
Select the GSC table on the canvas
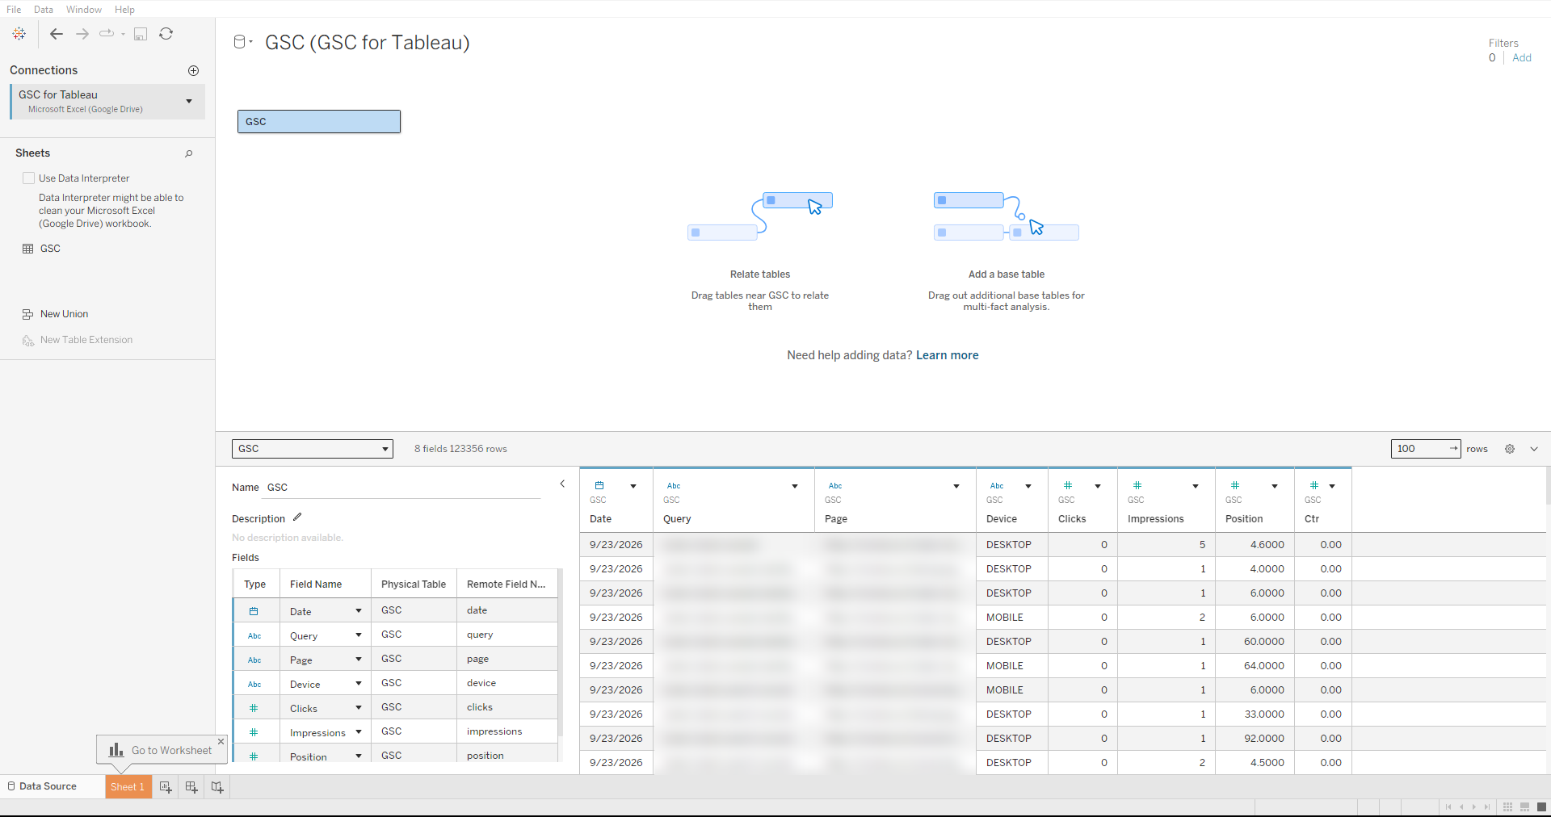click(x=319, y=122)
